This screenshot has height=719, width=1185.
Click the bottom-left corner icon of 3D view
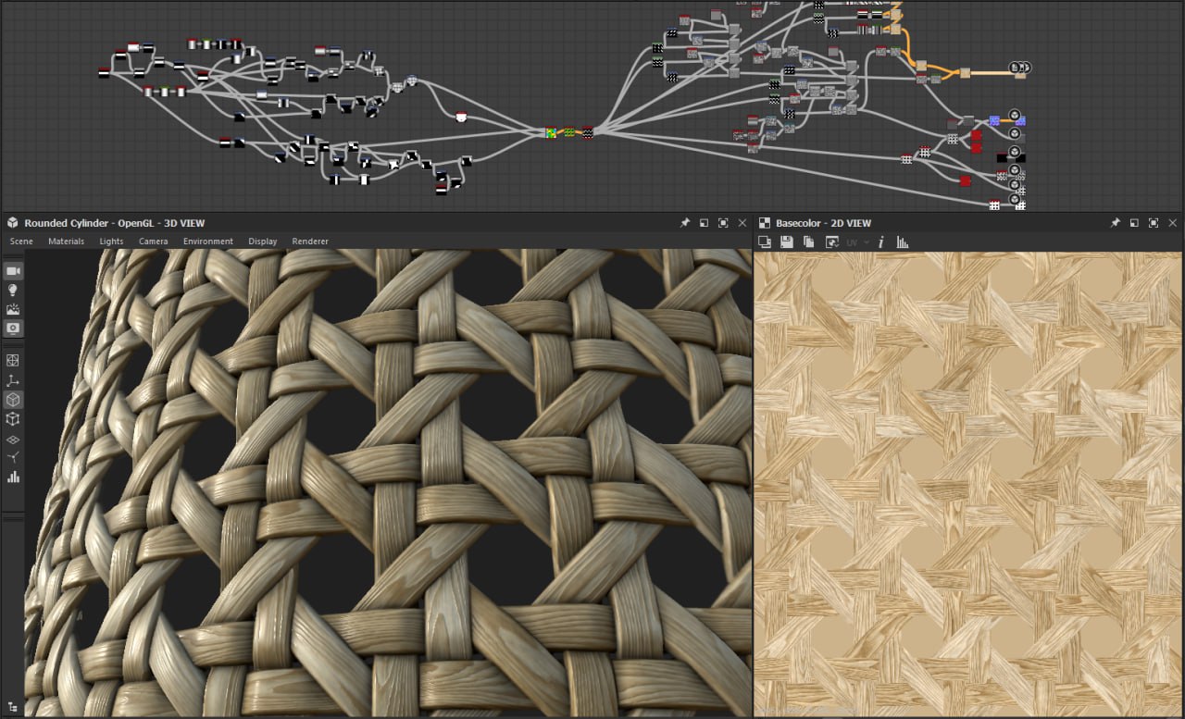tap(12, 707)
